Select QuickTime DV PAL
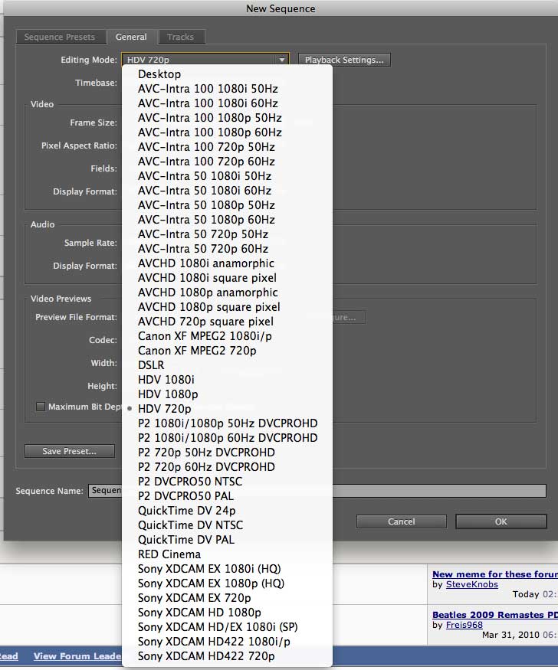 [x=227, y=539]
